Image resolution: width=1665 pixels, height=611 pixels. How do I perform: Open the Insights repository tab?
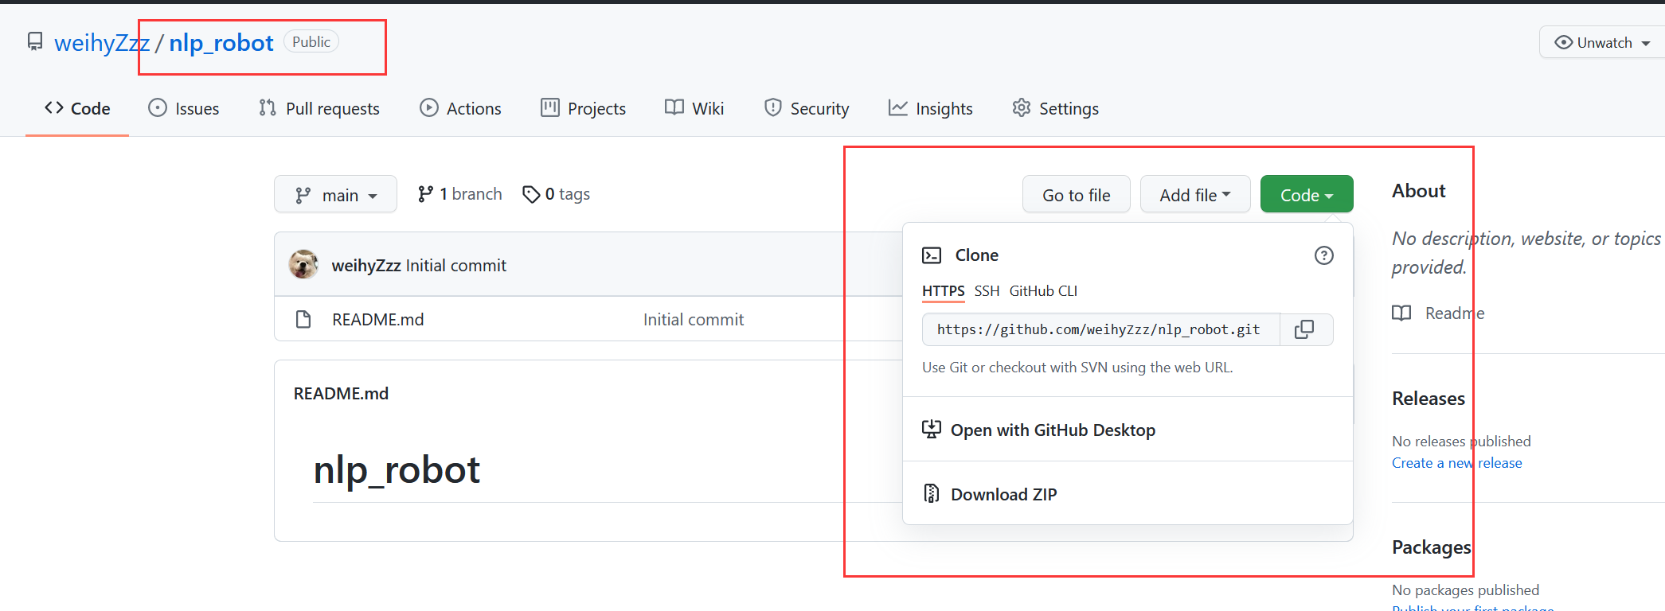[931, 109]
